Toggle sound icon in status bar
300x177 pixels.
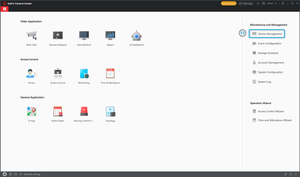pos(21,174)
